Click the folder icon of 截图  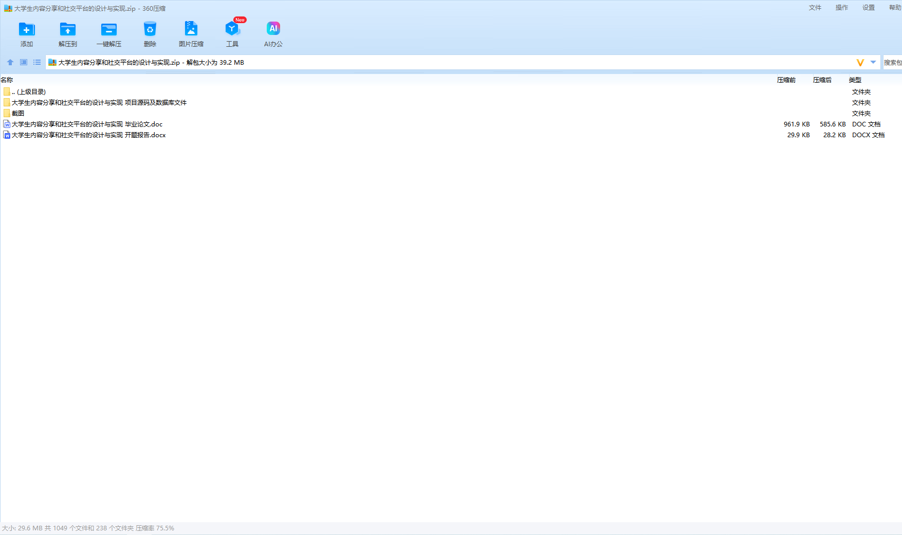click(7, 114)
